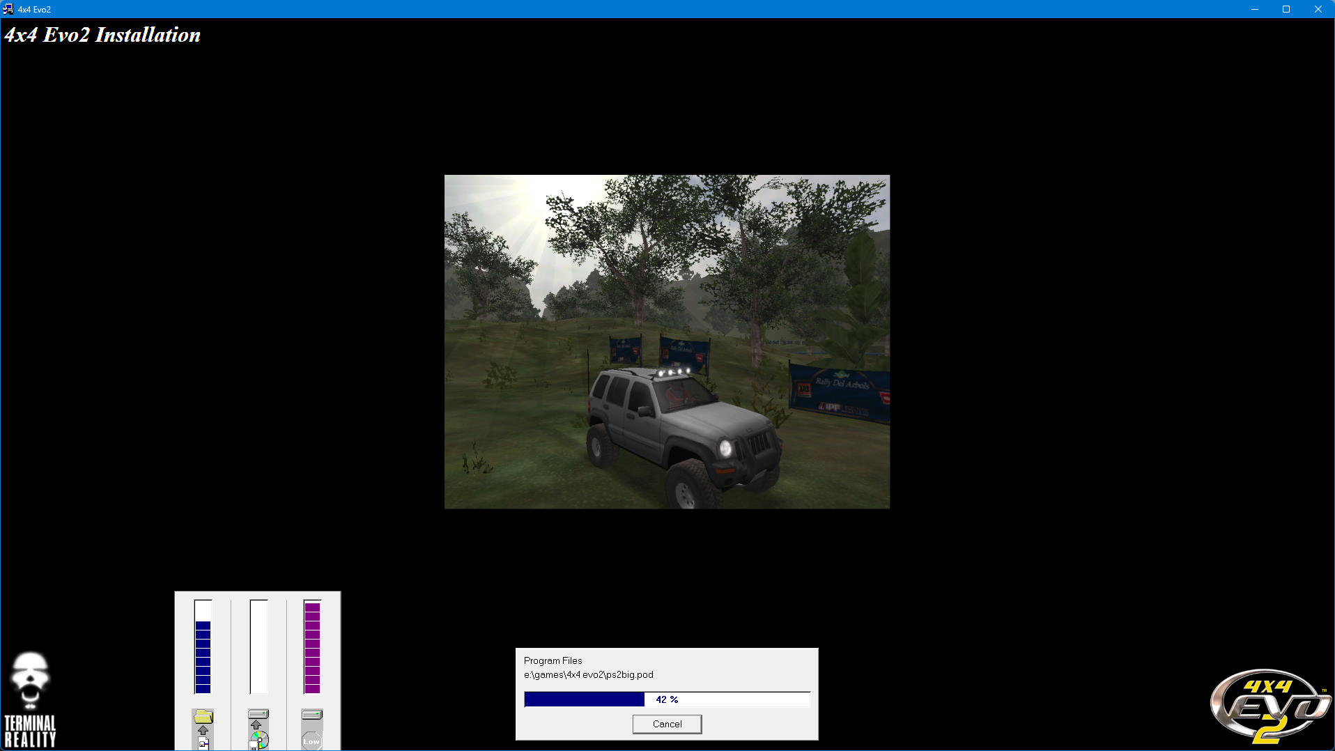The image size is (1335, 751).
Task: Click the 4x4 Evo2 title bar app icon
Action: (8, 9)
